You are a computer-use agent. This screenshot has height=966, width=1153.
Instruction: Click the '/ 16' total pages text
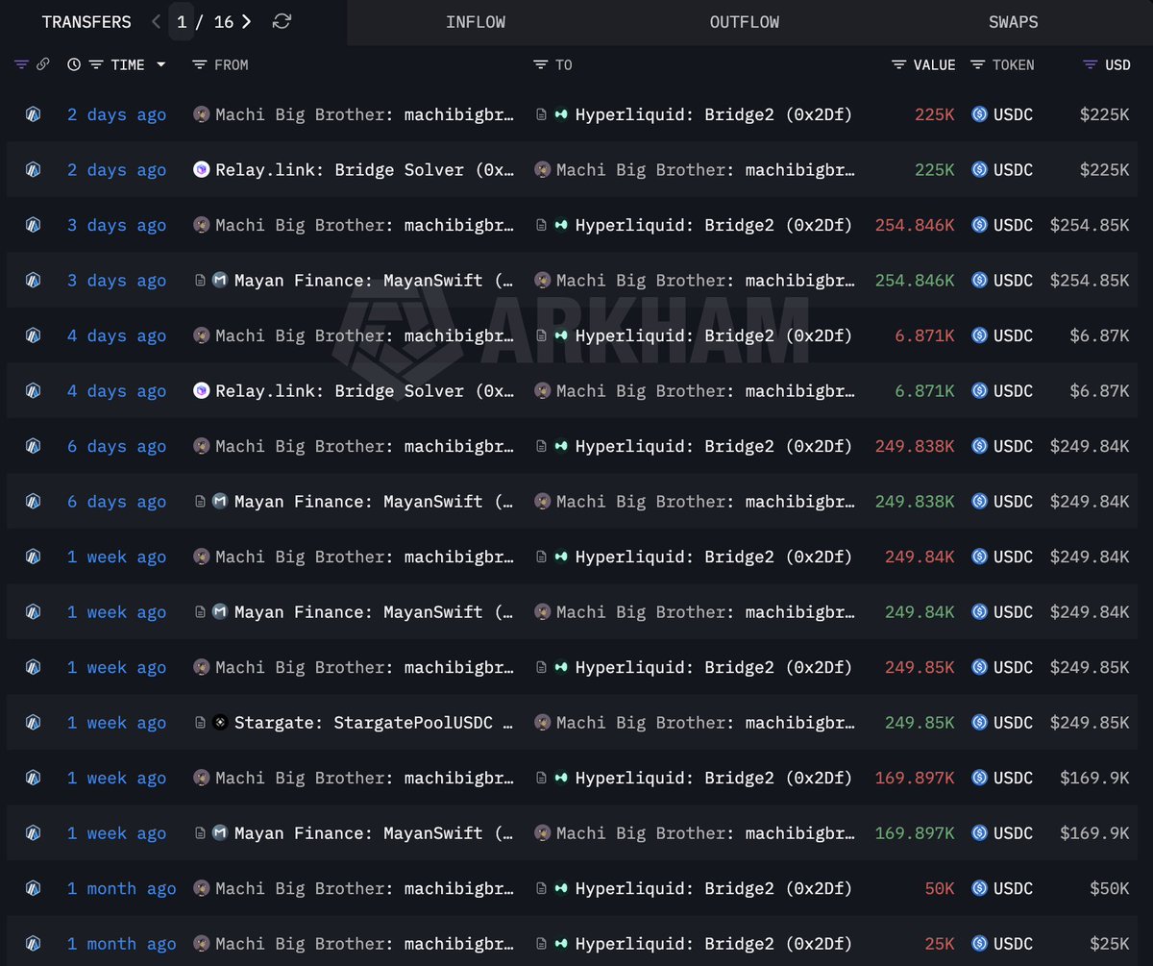point(214,21)
